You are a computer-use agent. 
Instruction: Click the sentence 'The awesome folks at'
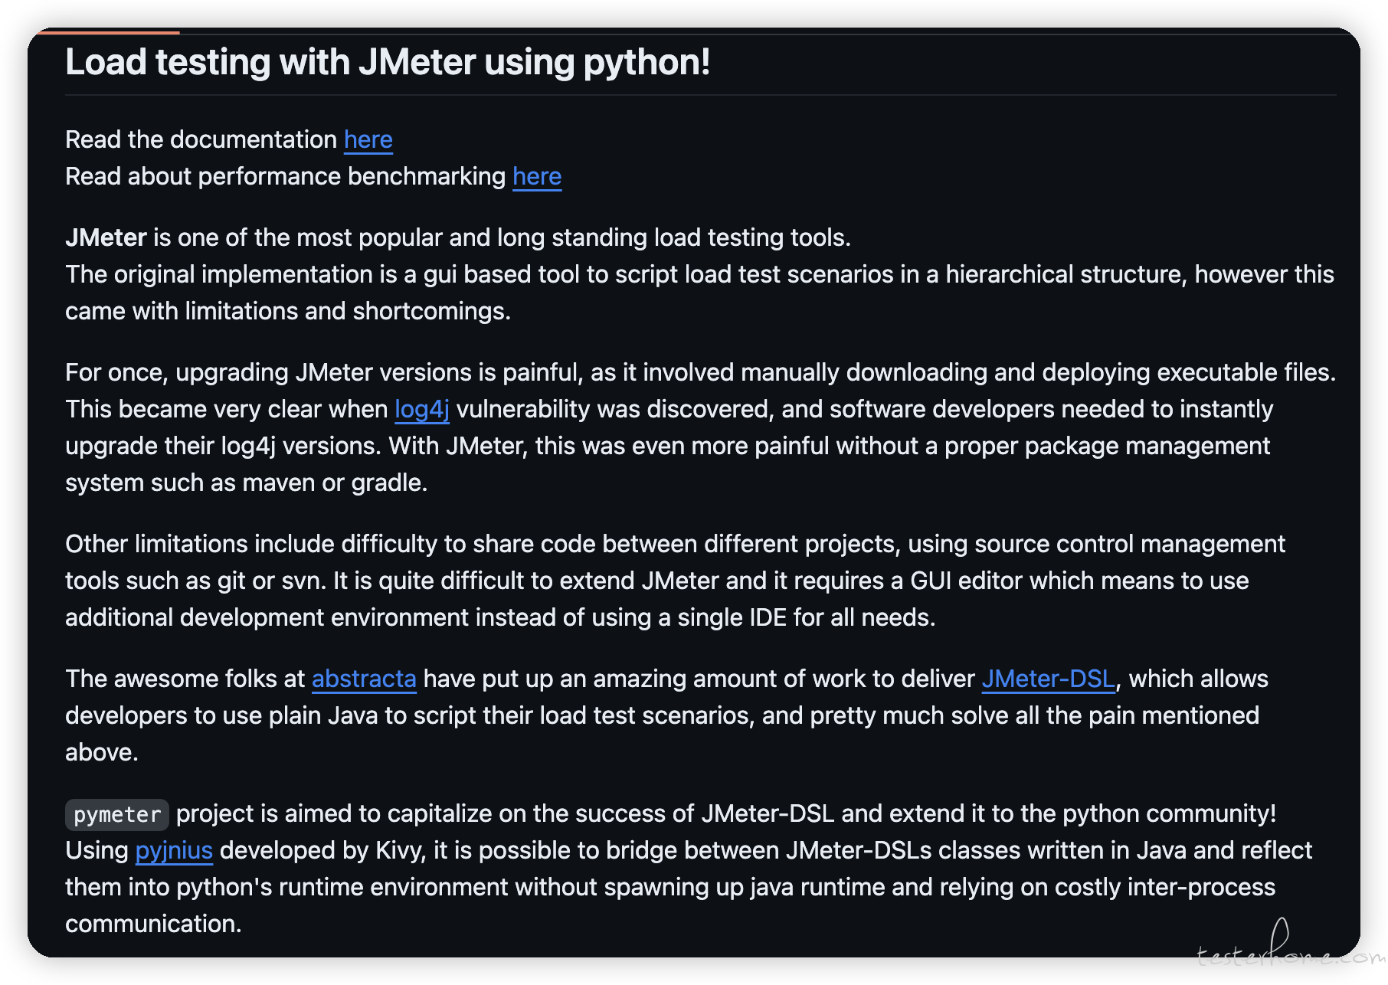[185, 679]
